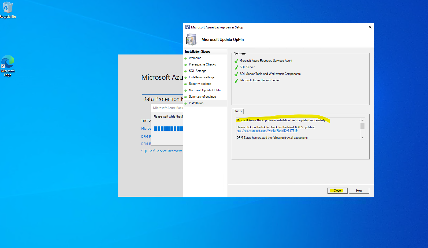Select the Summary of settings stage
Viewport: 428px width, 248px height.
(x=202, y=97)
